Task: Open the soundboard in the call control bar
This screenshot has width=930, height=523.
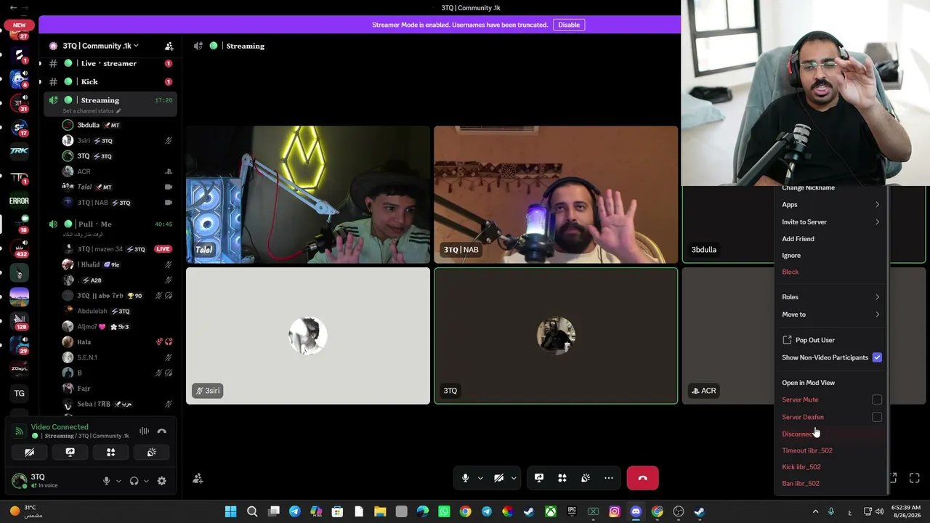Action: click(x=586, y=478)
